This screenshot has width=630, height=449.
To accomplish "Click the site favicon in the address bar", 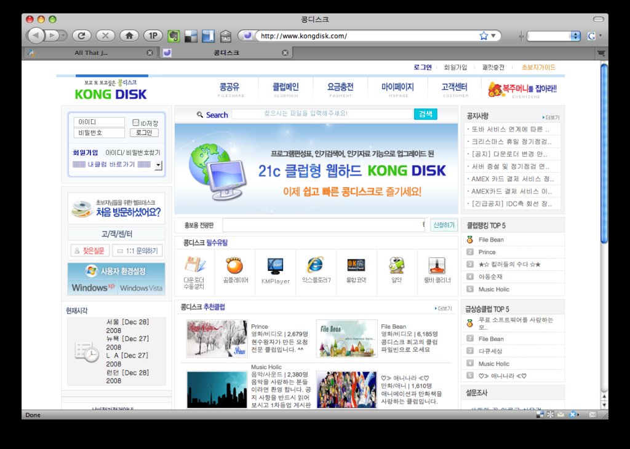I will [x=247, y=36].
